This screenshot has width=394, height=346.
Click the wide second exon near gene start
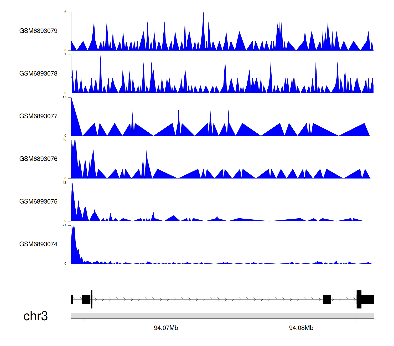[x=86, y=299]
